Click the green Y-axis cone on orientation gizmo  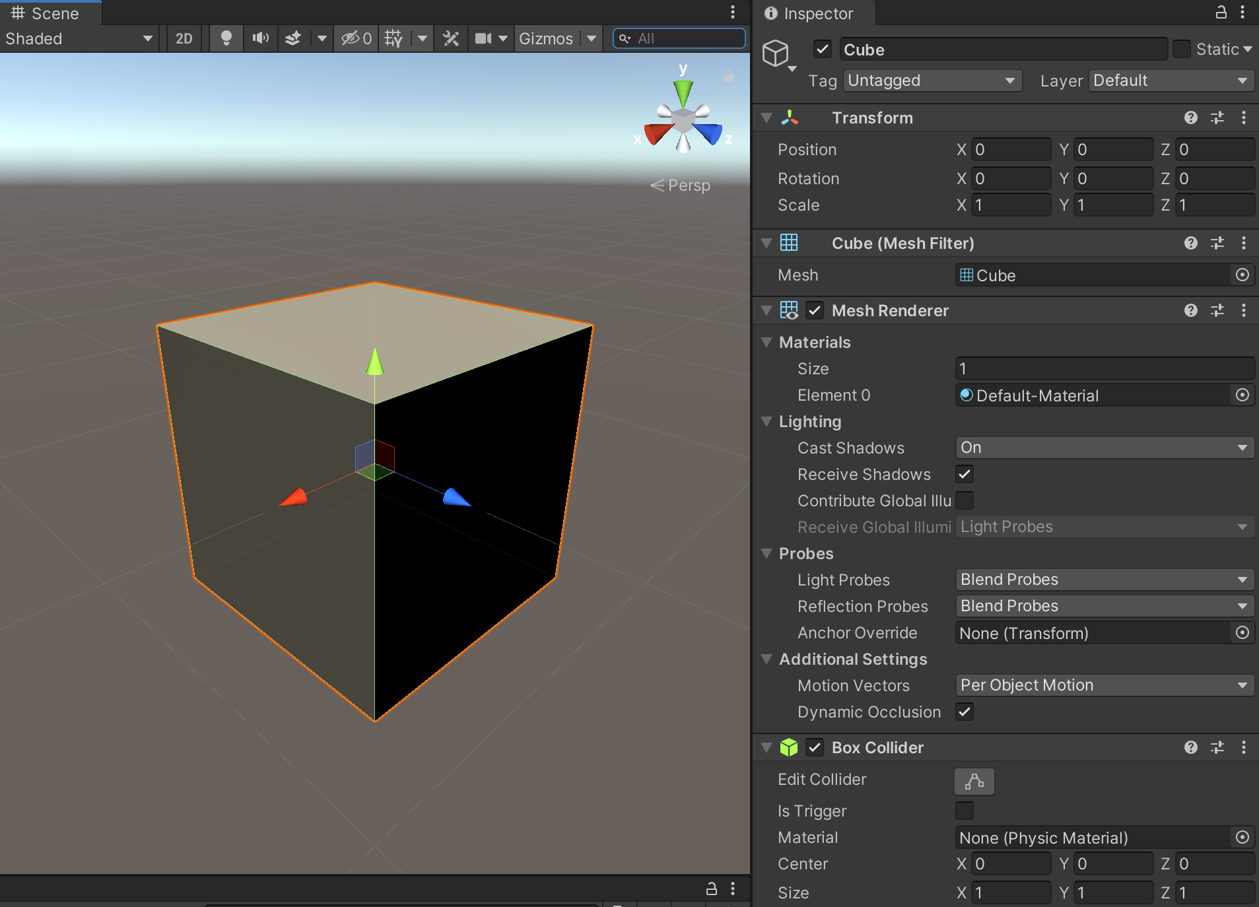(683, 91)
